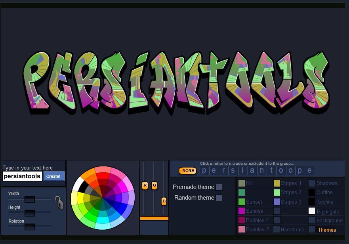Image resolution: width=349 pixels, height=244 pixels.
Task: Click the Height slider handle
Action: click(x=30, y=213)
